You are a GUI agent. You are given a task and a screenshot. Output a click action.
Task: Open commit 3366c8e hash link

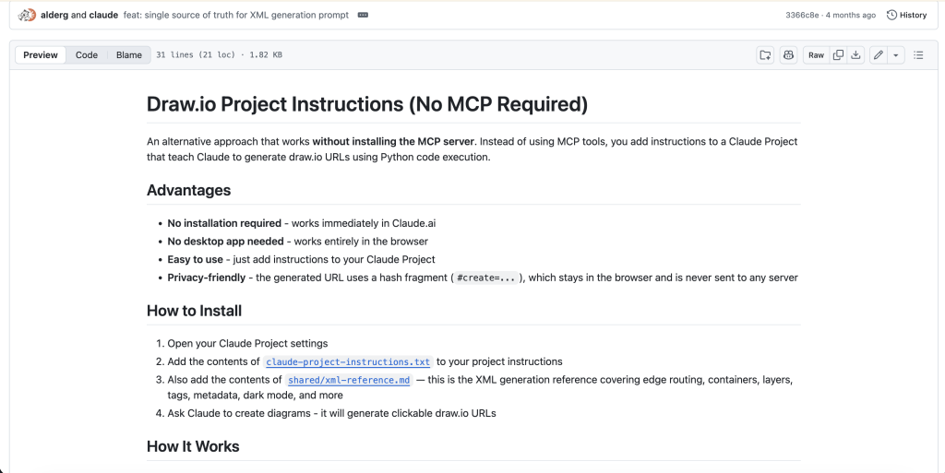point(802,15)
